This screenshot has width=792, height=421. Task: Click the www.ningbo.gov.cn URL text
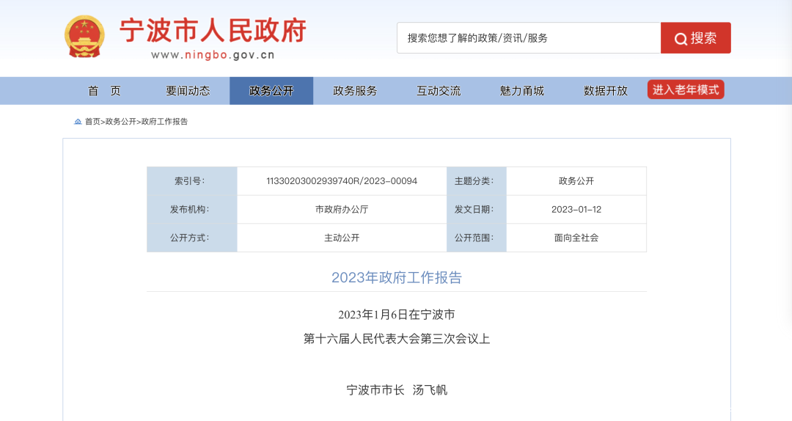tap(213, 54)
